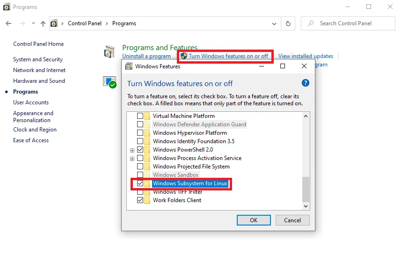This screenshot has height=255, width=401.
Task: Open the address bar history dropdown
Action: (274, 24)
